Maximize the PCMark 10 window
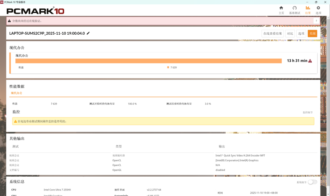Screen dimensions: 330x196 [316, 2]
